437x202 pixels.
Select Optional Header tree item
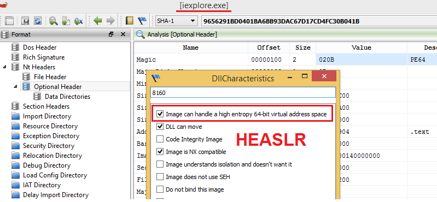(57, 87)
